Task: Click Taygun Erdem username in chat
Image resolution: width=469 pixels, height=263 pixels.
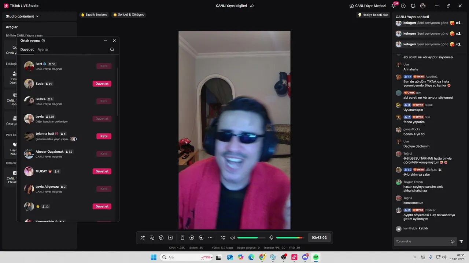Action: (x=413, y=182)
